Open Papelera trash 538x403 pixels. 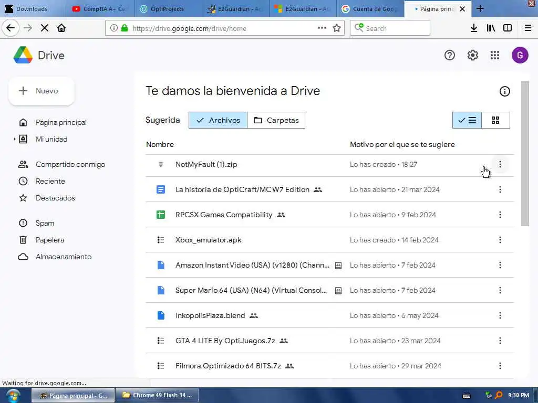50,240
